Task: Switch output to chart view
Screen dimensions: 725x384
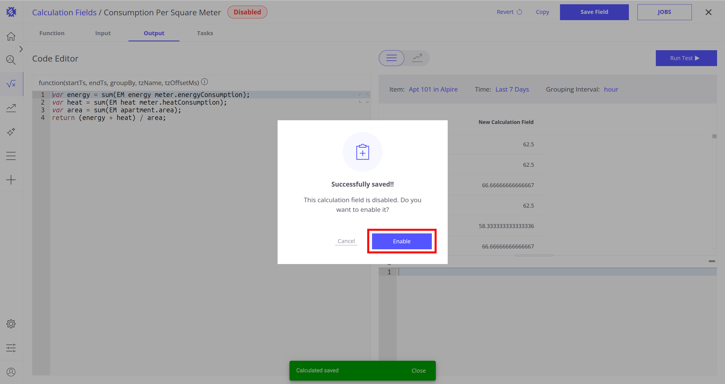Action: click(417, 58)
